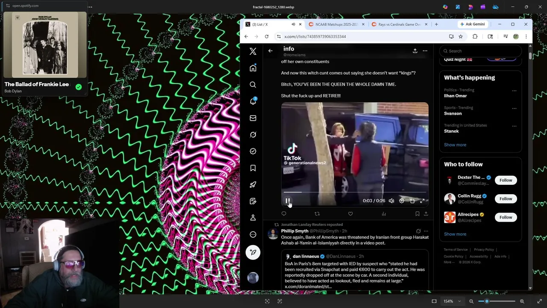
Task: Expand the video to fullscreen
Action: coord(422,201)
